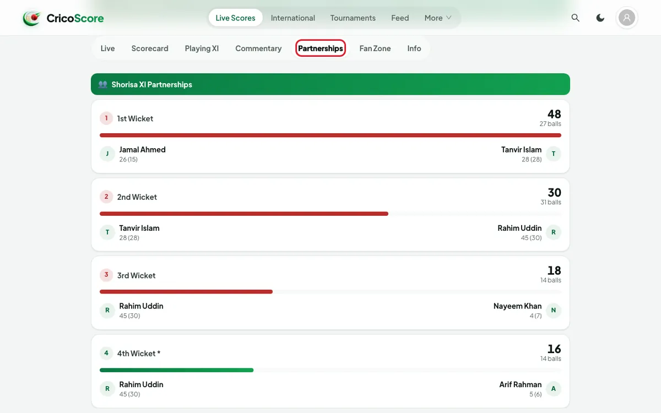
Task: Click Rahim Uddin name in 4th Wicket
Action: coord(142,384)
